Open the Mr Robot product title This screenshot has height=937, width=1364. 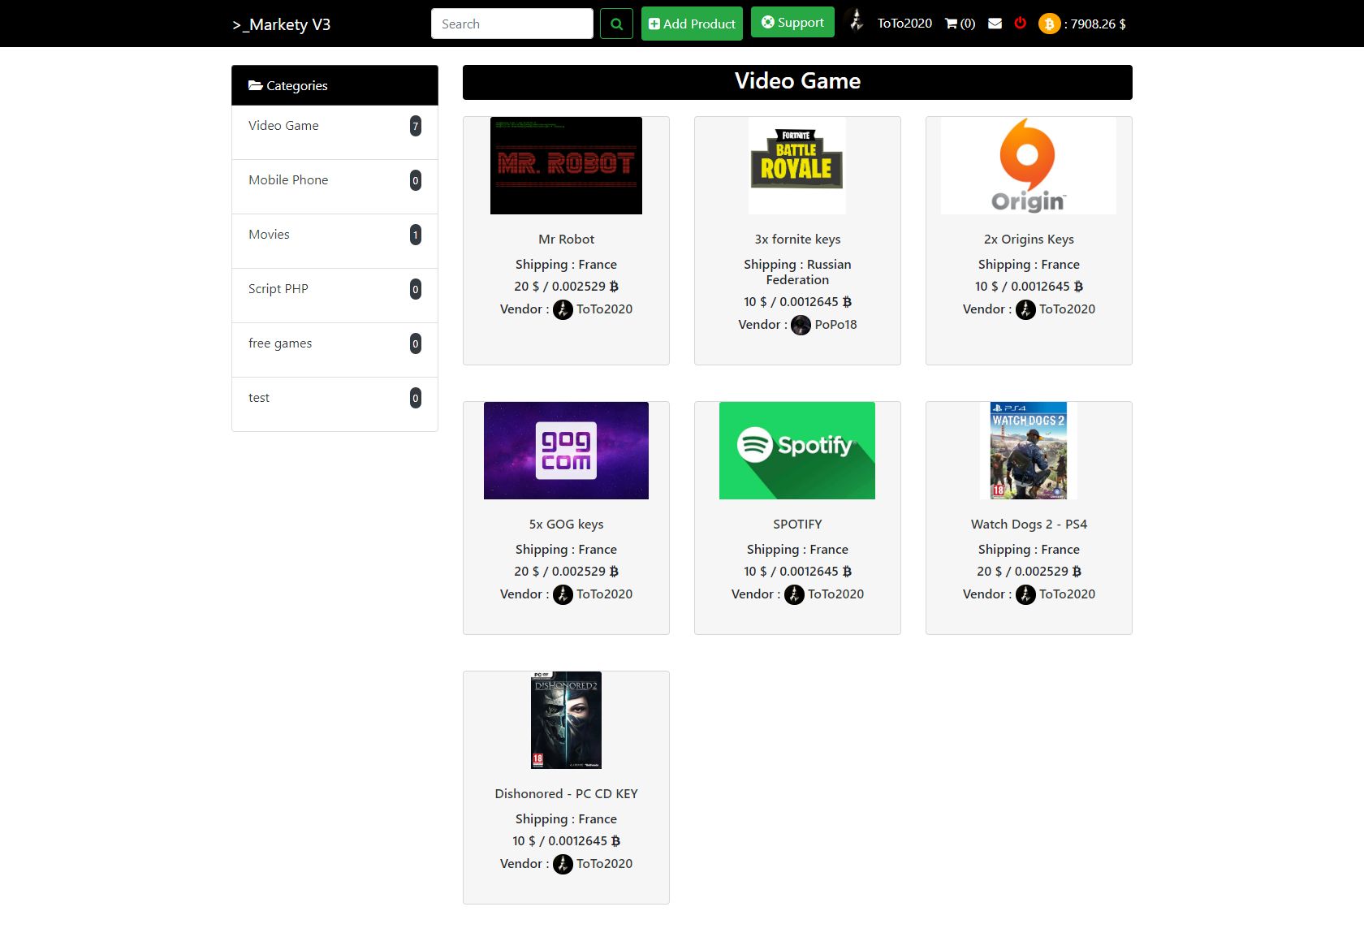click(x=566, y=240)
